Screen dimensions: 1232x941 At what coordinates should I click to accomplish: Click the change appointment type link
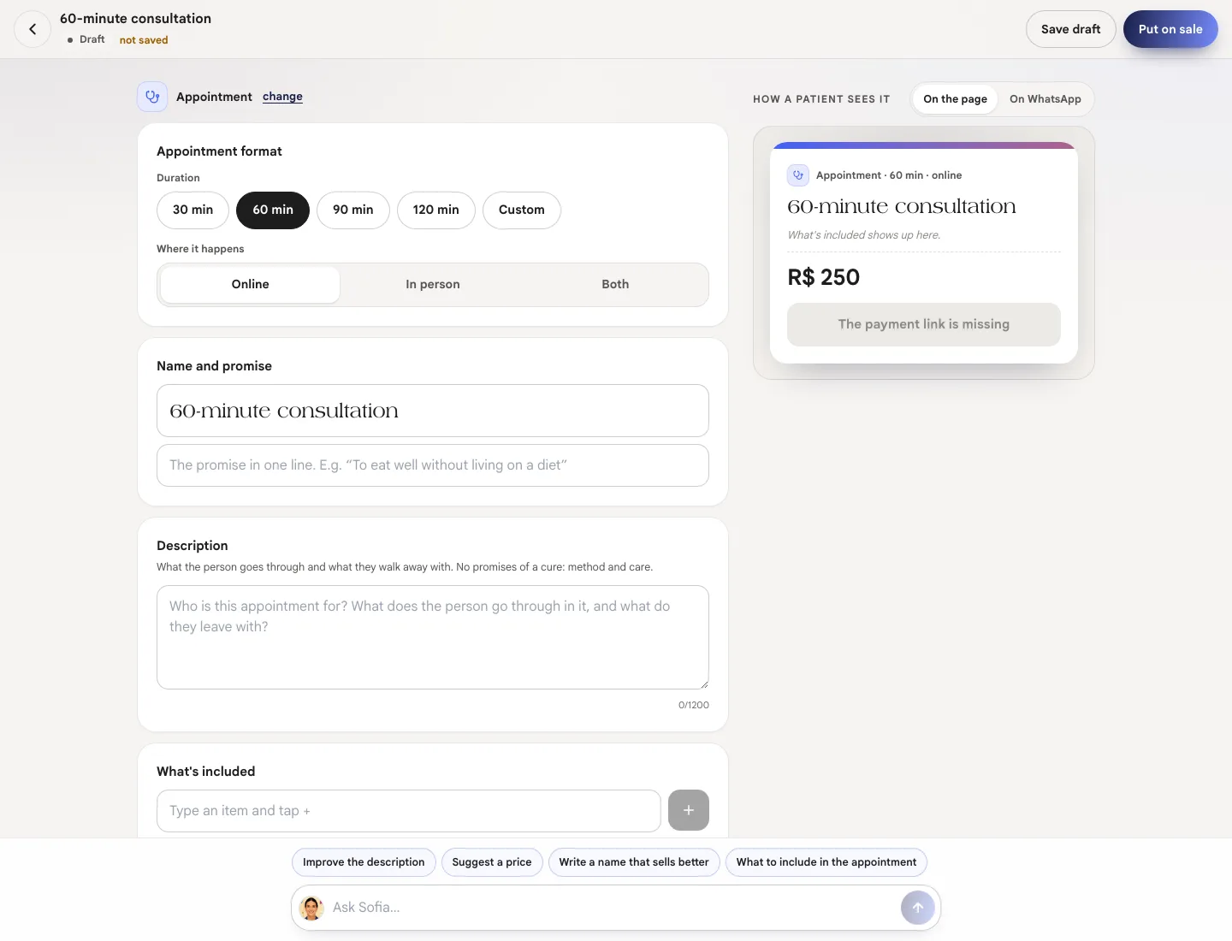coord(282,97)
